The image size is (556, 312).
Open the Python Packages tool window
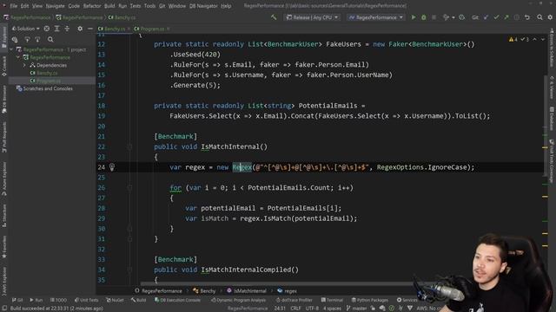coord(369,300)
